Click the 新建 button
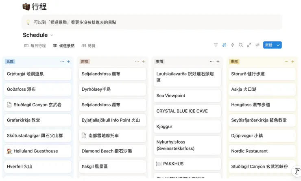 click(269, 45)
